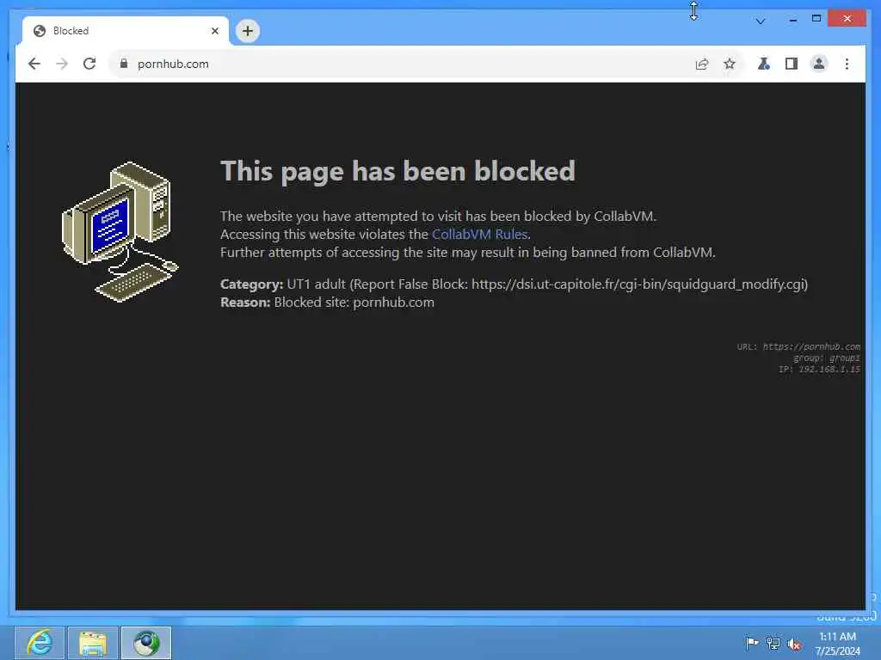
Task: Open the profile avatar menu
Action: click(819, 64)
